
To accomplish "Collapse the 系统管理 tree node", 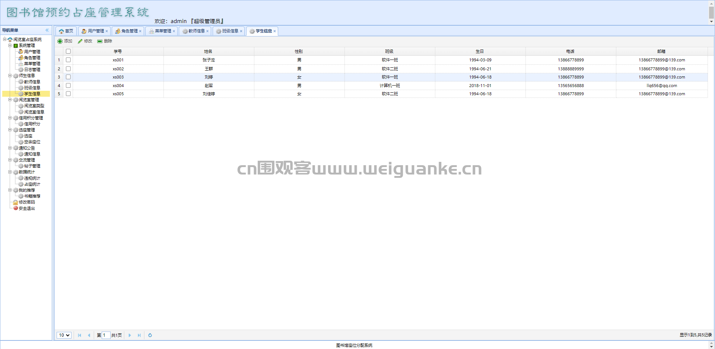I will (x=10, y=45).
